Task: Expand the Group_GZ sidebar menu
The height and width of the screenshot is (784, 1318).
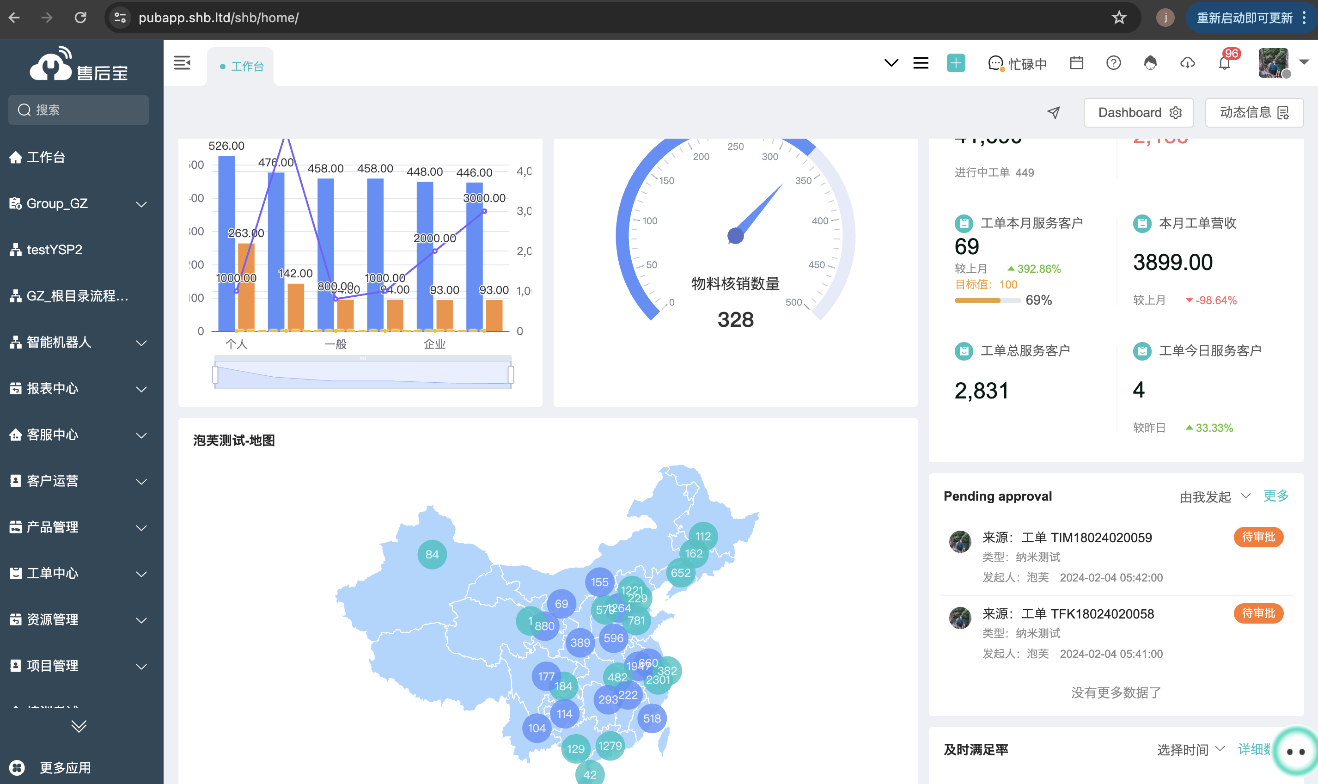Action: [x=81, y=203]
